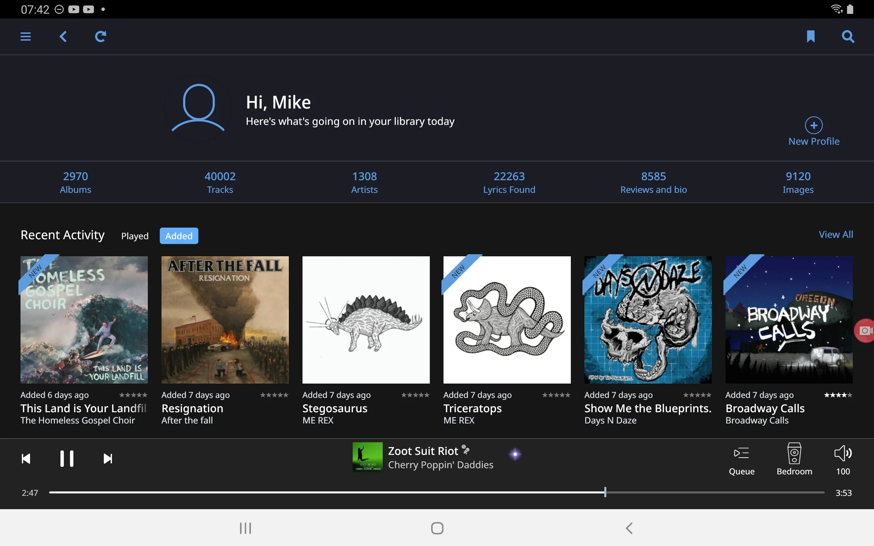Tap the Android system back button
This screenshot has height=546, width=874.
[629, 528]
